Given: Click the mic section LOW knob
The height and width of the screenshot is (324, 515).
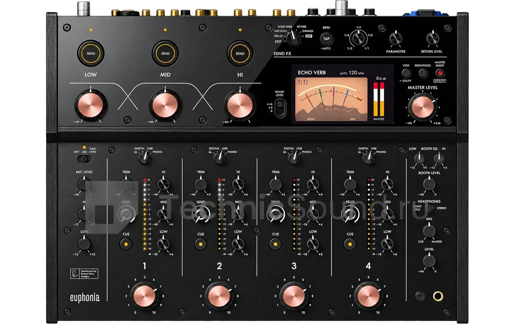Looking at the screenshot, I should click(84, 243).
